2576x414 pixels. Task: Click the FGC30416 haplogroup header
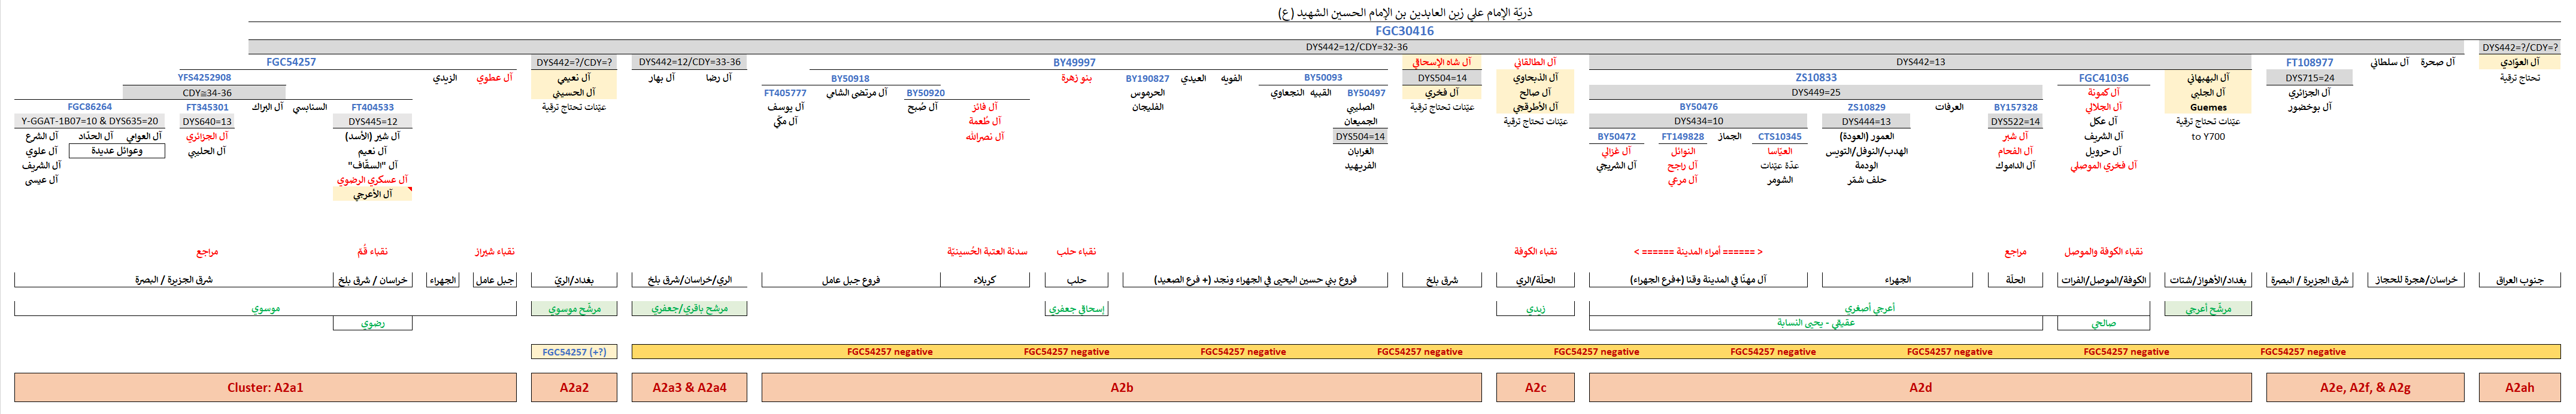point(1404,31)
